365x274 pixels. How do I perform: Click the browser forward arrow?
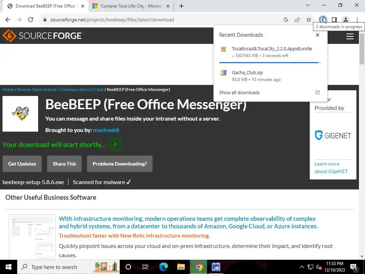click(x=19, y=20)
